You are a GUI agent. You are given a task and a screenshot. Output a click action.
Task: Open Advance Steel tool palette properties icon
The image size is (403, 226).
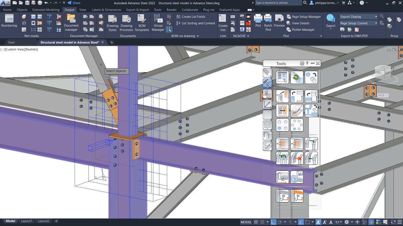[x=282, y=77]
